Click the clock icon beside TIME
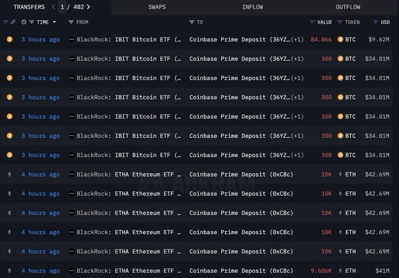Viewport: 399px width, 278px height. (23, 22)
